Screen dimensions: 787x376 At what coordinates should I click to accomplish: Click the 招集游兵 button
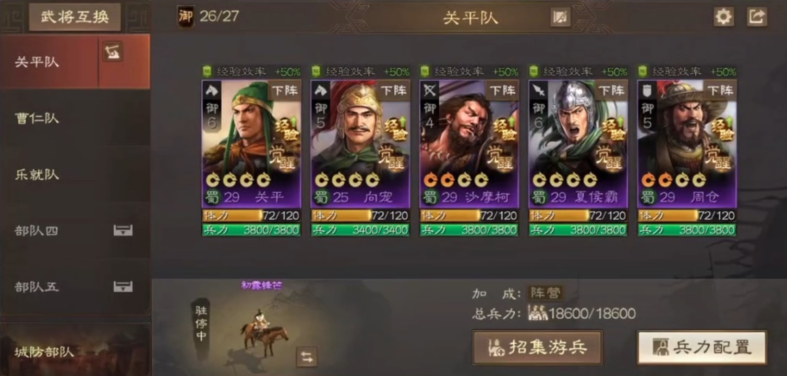(x=538, y=347)
